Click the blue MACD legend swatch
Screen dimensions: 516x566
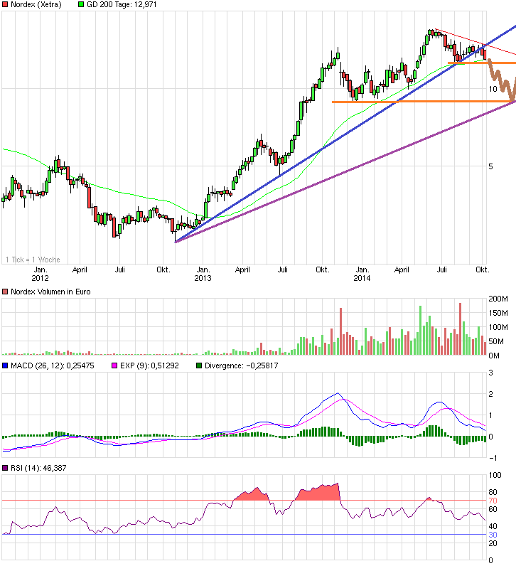(5, 365)
